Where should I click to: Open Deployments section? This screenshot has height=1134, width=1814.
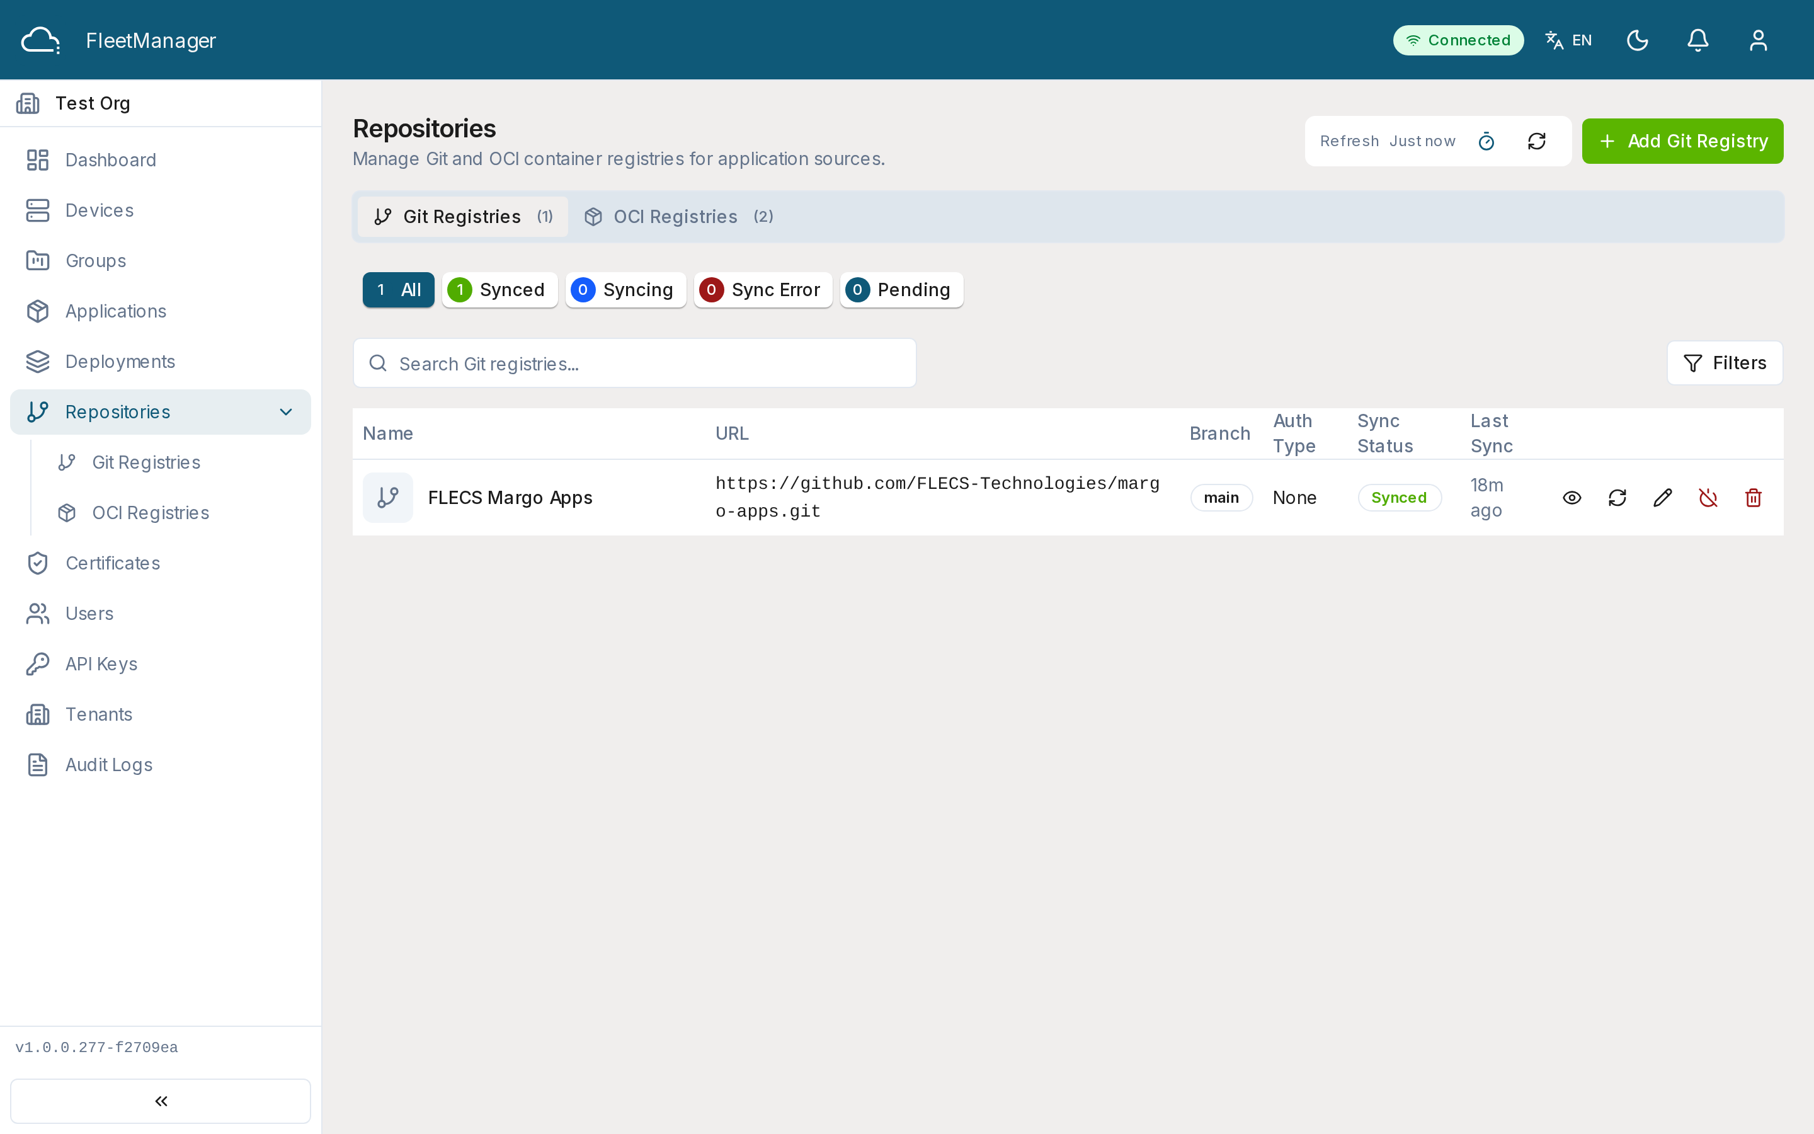[161, 362]
